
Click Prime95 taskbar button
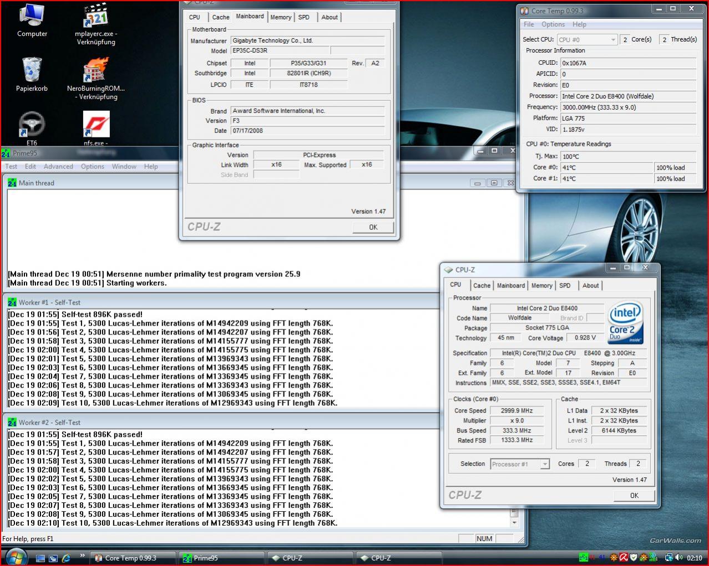click(221, 558)
